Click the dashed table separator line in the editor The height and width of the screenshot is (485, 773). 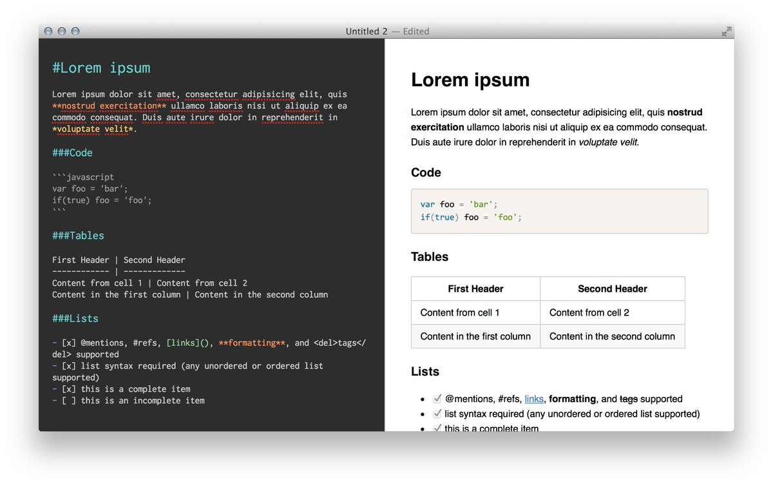coord(119,272)
